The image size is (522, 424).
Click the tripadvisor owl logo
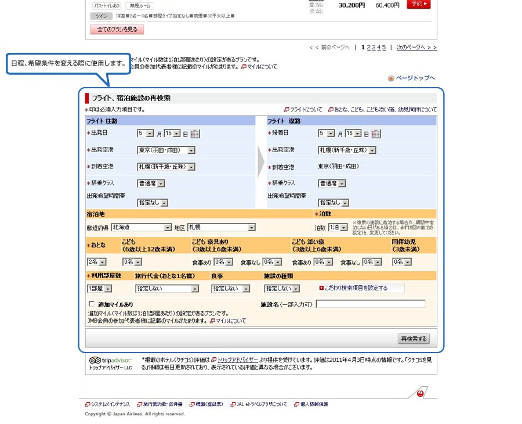(x=95, y=360)
